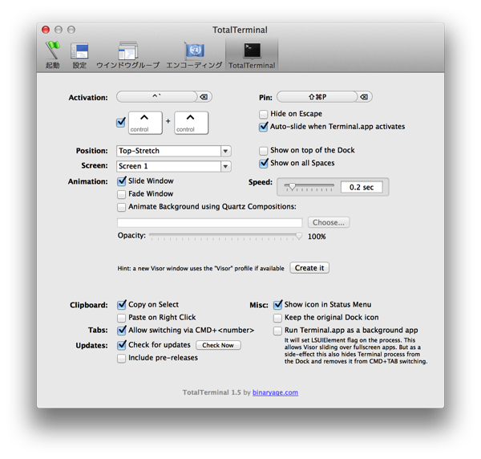Open the ウインドウグループ preferences pane

click(128, 55)
